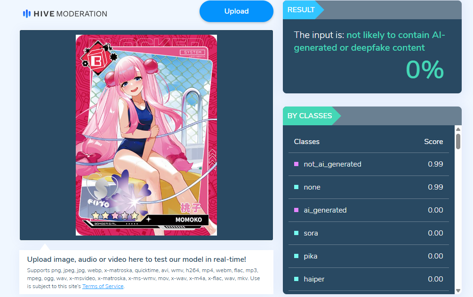Select the BY CLASSES tab header

click(311, 116)
